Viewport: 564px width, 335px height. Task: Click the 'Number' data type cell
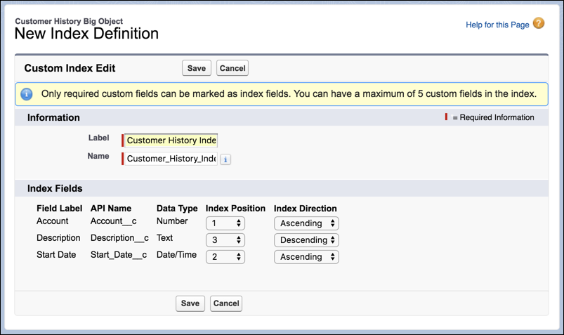pos(172,221)
